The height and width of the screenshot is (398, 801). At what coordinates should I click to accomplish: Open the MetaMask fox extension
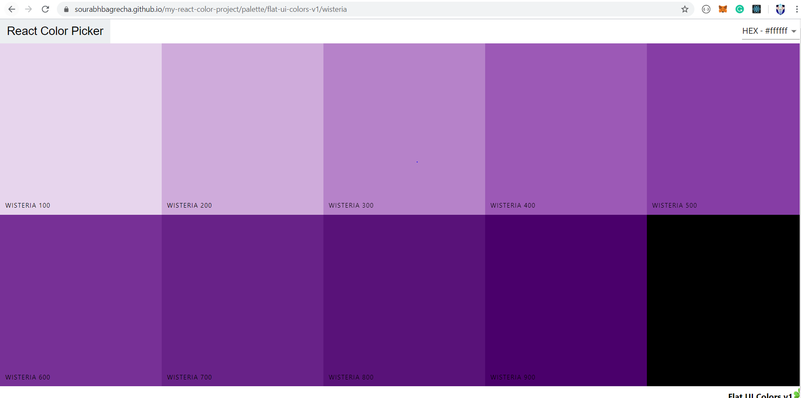pyautogui.click(x=723, y=9)
